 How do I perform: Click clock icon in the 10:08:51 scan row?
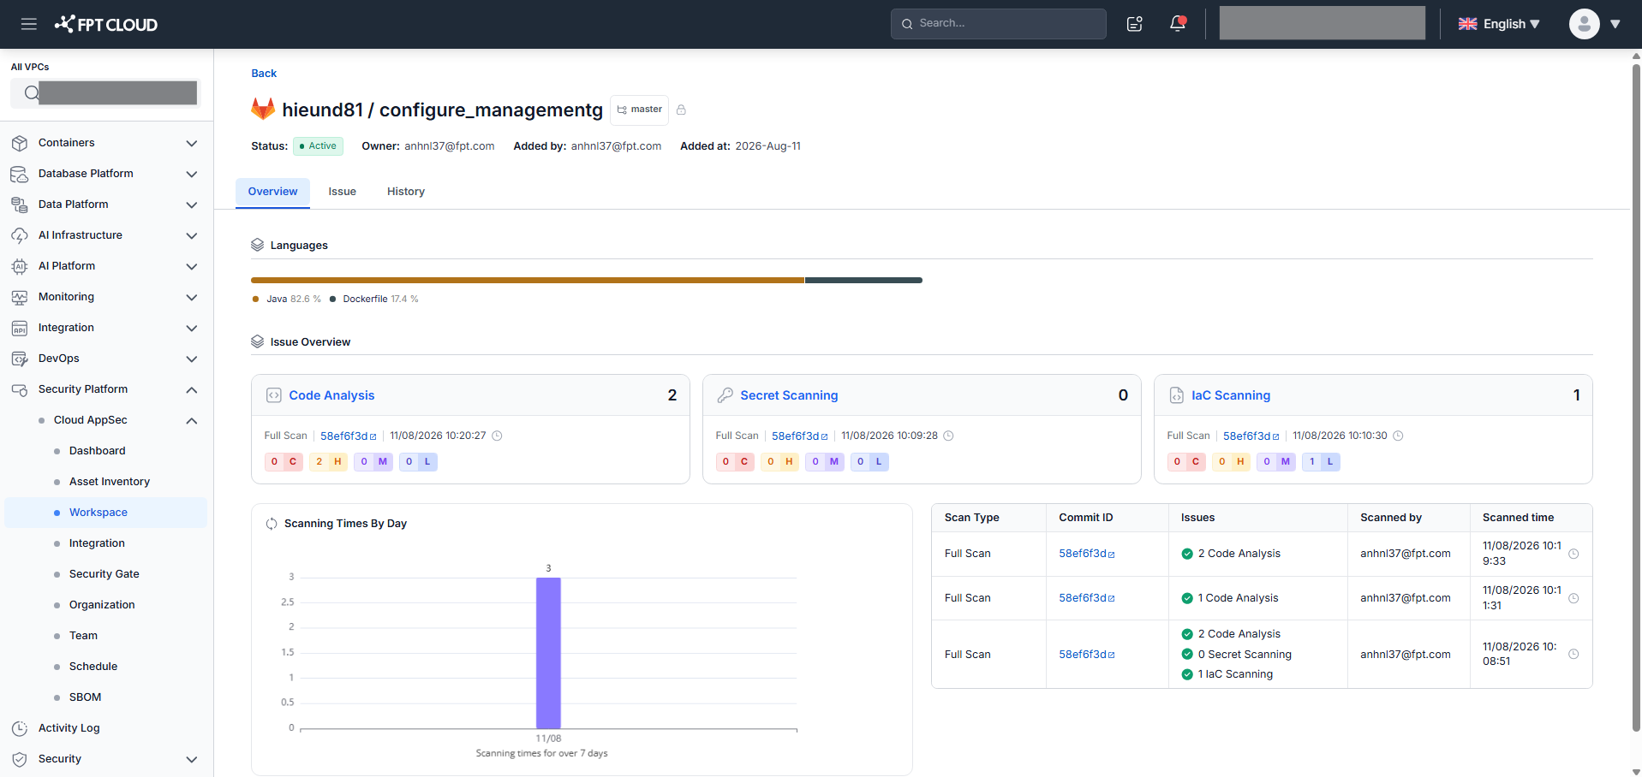point(1573,654)
